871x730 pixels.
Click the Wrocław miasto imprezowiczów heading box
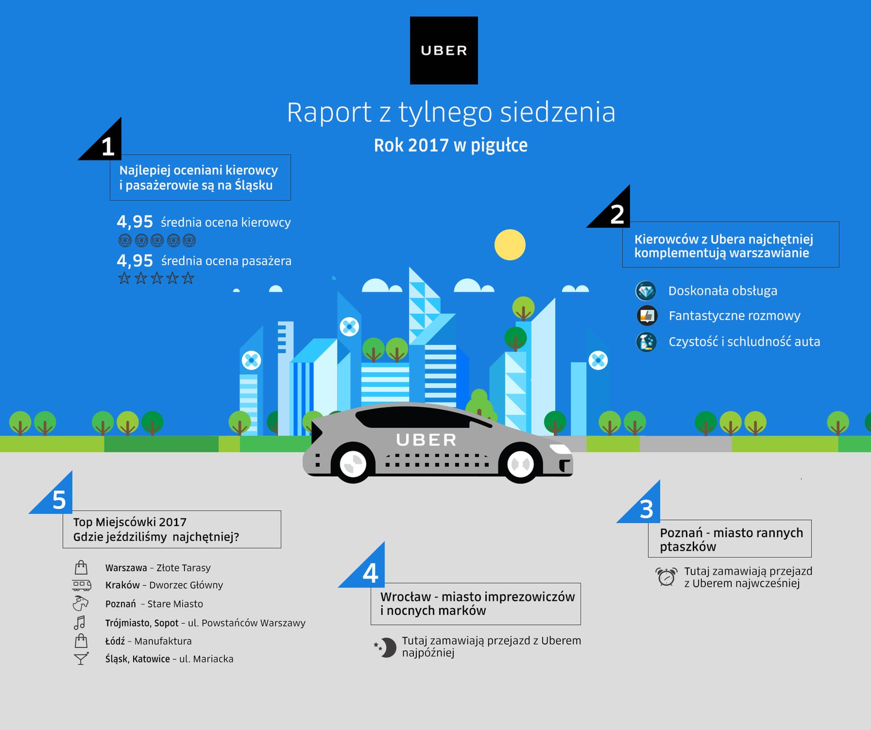476,603
